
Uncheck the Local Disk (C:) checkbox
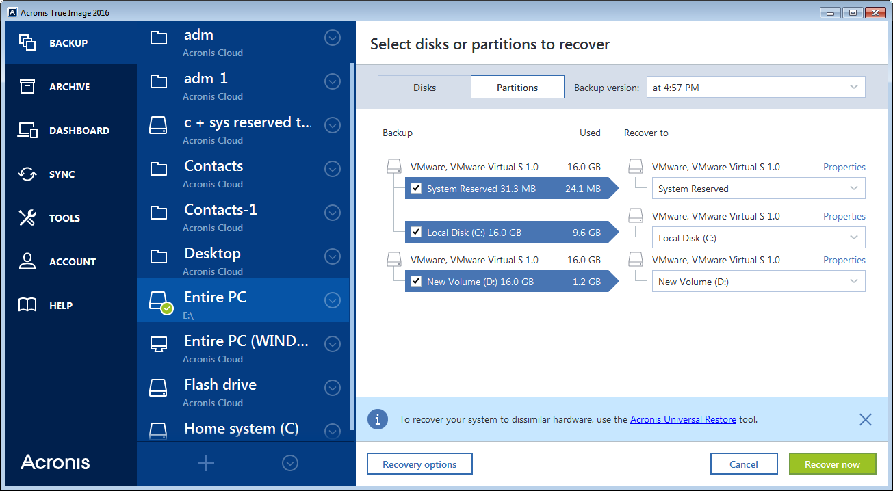416,233
